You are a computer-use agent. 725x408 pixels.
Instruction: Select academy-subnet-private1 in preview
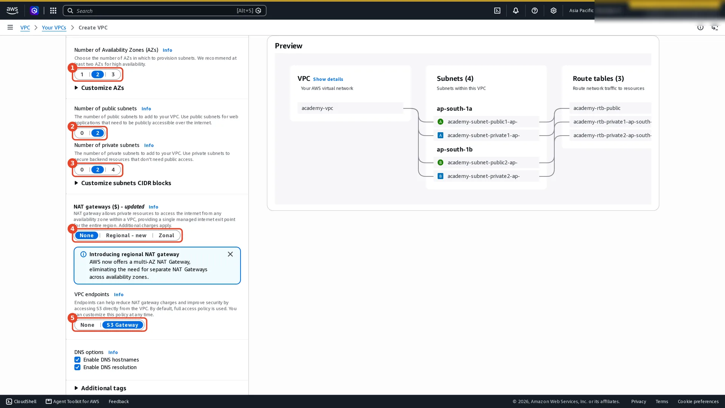[x=486, y=135]
